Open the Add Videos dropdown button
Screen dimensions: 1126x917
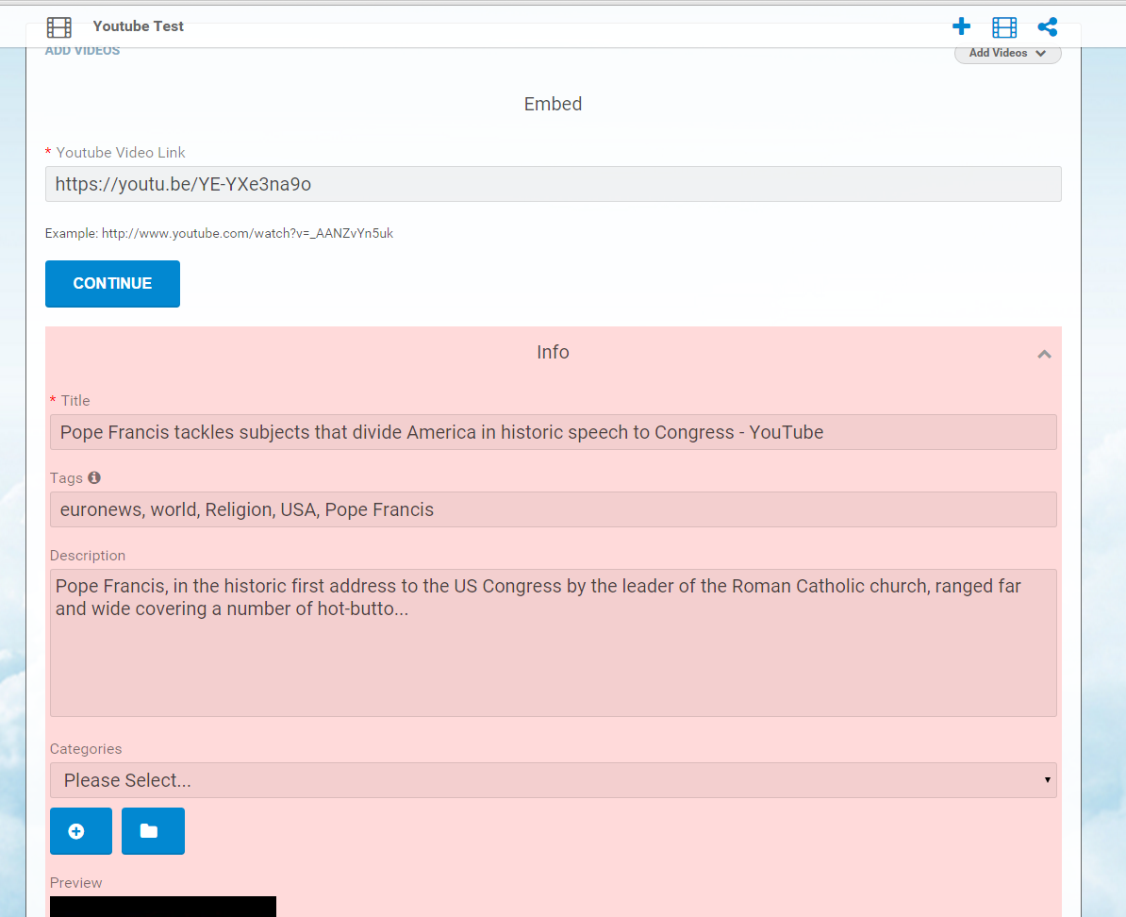(x=1007, y=54)
